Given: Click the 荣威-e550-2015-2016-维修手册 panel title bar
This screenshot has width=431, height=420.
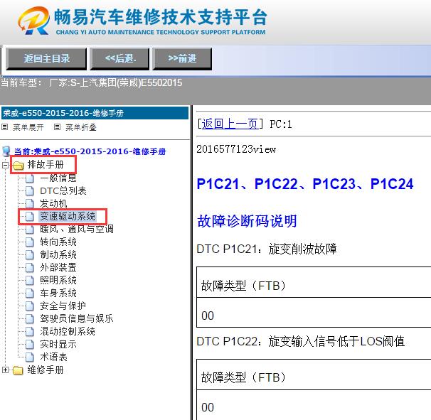Looking at the screenshot, I should pos(95,113).
